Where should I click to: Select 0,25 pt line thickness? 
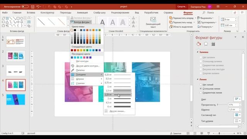coord(118,75)
